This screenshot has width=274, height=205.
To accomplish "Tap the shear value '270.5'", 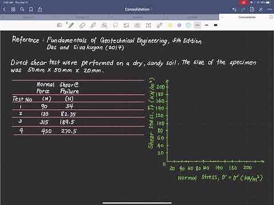I will 69,131.
